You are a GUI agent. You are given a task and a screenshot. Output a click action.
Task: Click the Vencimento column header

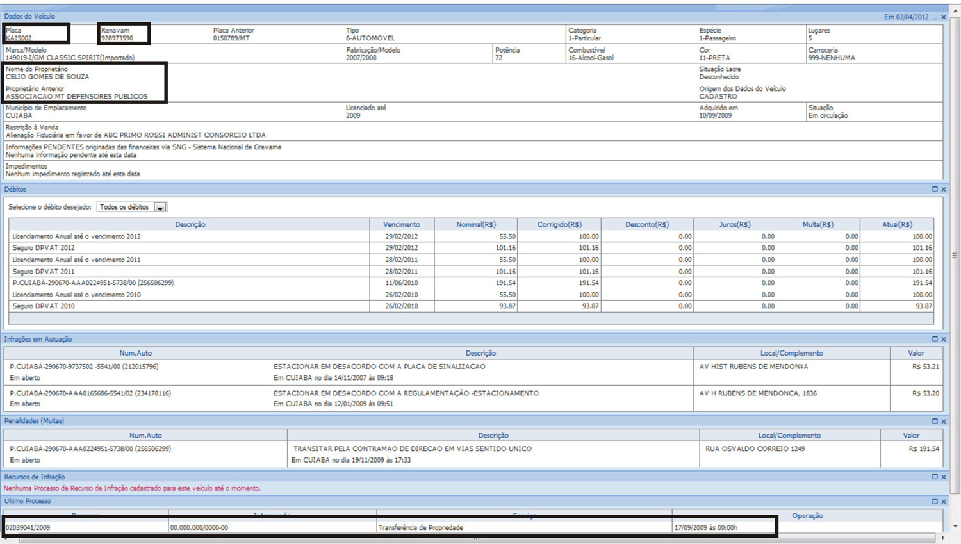coord(402,224)
